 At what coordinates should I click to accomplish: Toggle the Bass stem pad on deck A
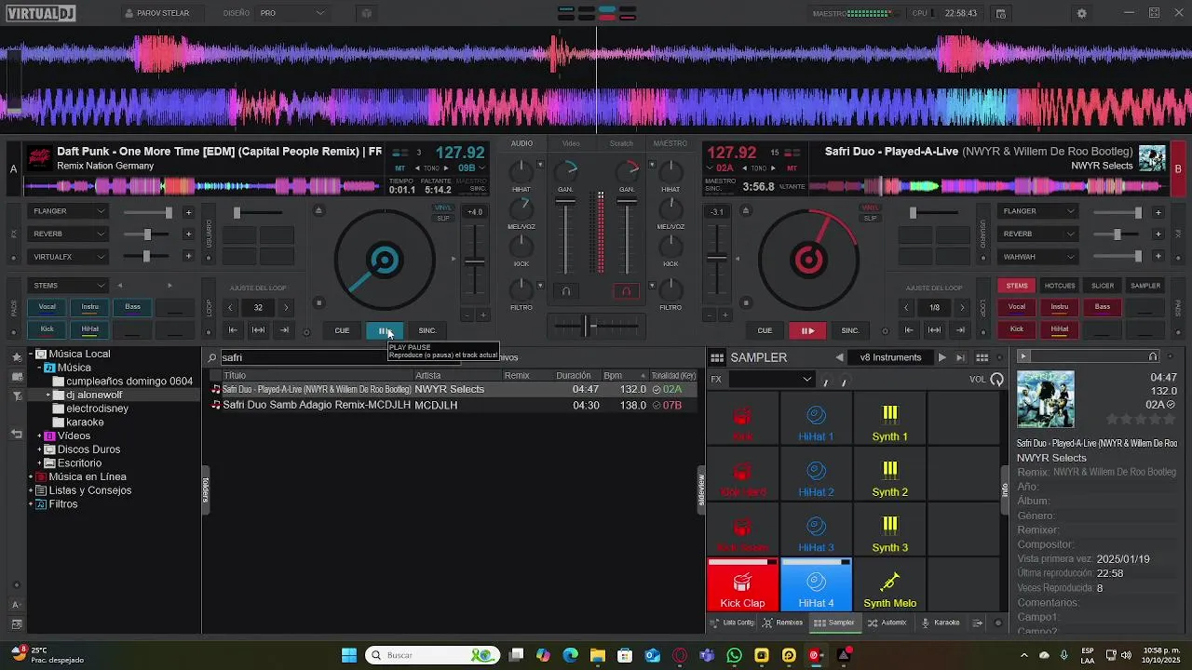tap(133, 307)
